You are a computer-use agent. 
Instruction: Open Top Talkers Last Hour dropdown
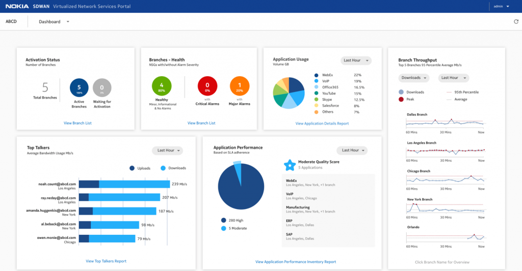(x=167, y=150)
